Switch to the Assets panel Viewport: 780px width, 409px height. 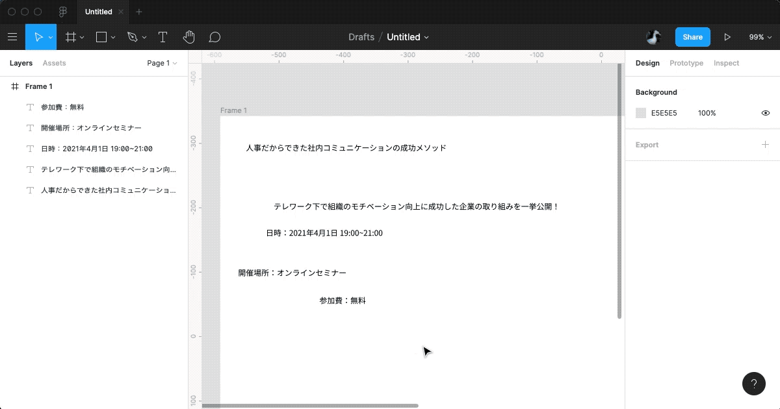[54, 63]
